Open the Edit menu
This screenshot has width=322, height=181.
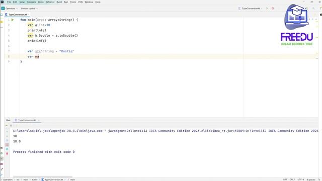15,2
